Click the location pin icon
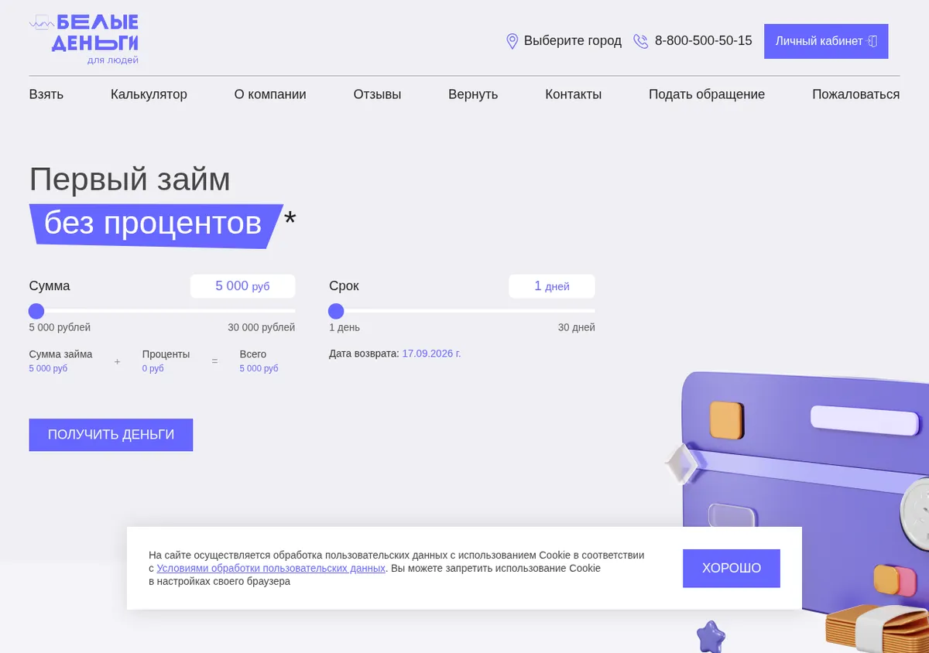Image resolution: width=929 pixels, height=653 pixels. [x=512, y=41]
